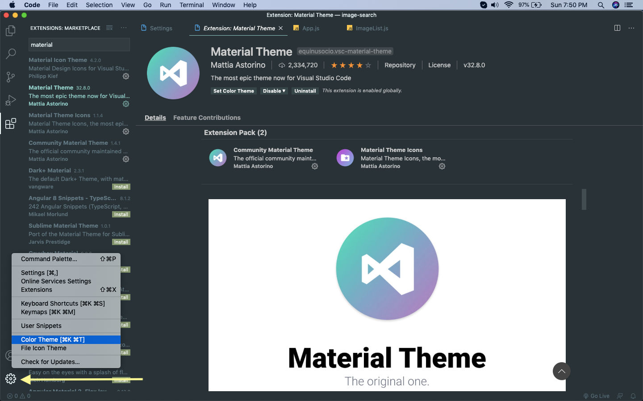Open the Run and Debug view

pyautogui.click(x=10, y=100)
